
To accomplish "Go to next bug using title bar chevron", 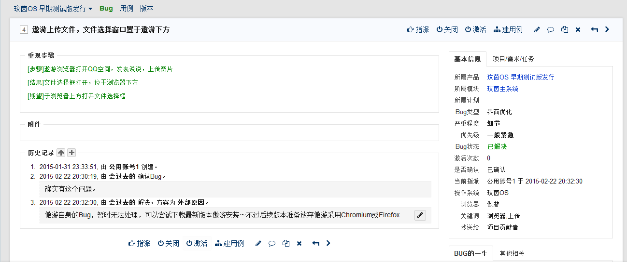I will 607,29.
